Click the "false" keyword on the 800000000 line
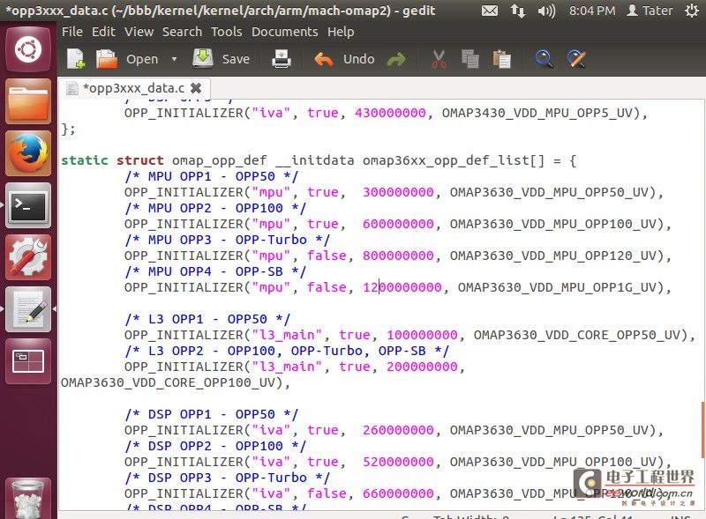706x519 pixels. click(x=327, y=256)
